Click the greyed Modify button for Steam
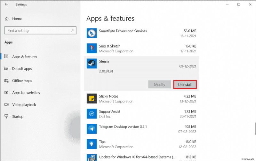Image resolution: width=256 pixels, height=161 pixels. point(159,85)
